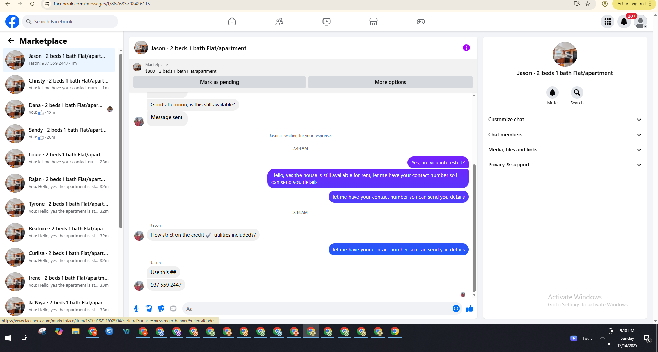Choose a GIF icon

(173, 309)
